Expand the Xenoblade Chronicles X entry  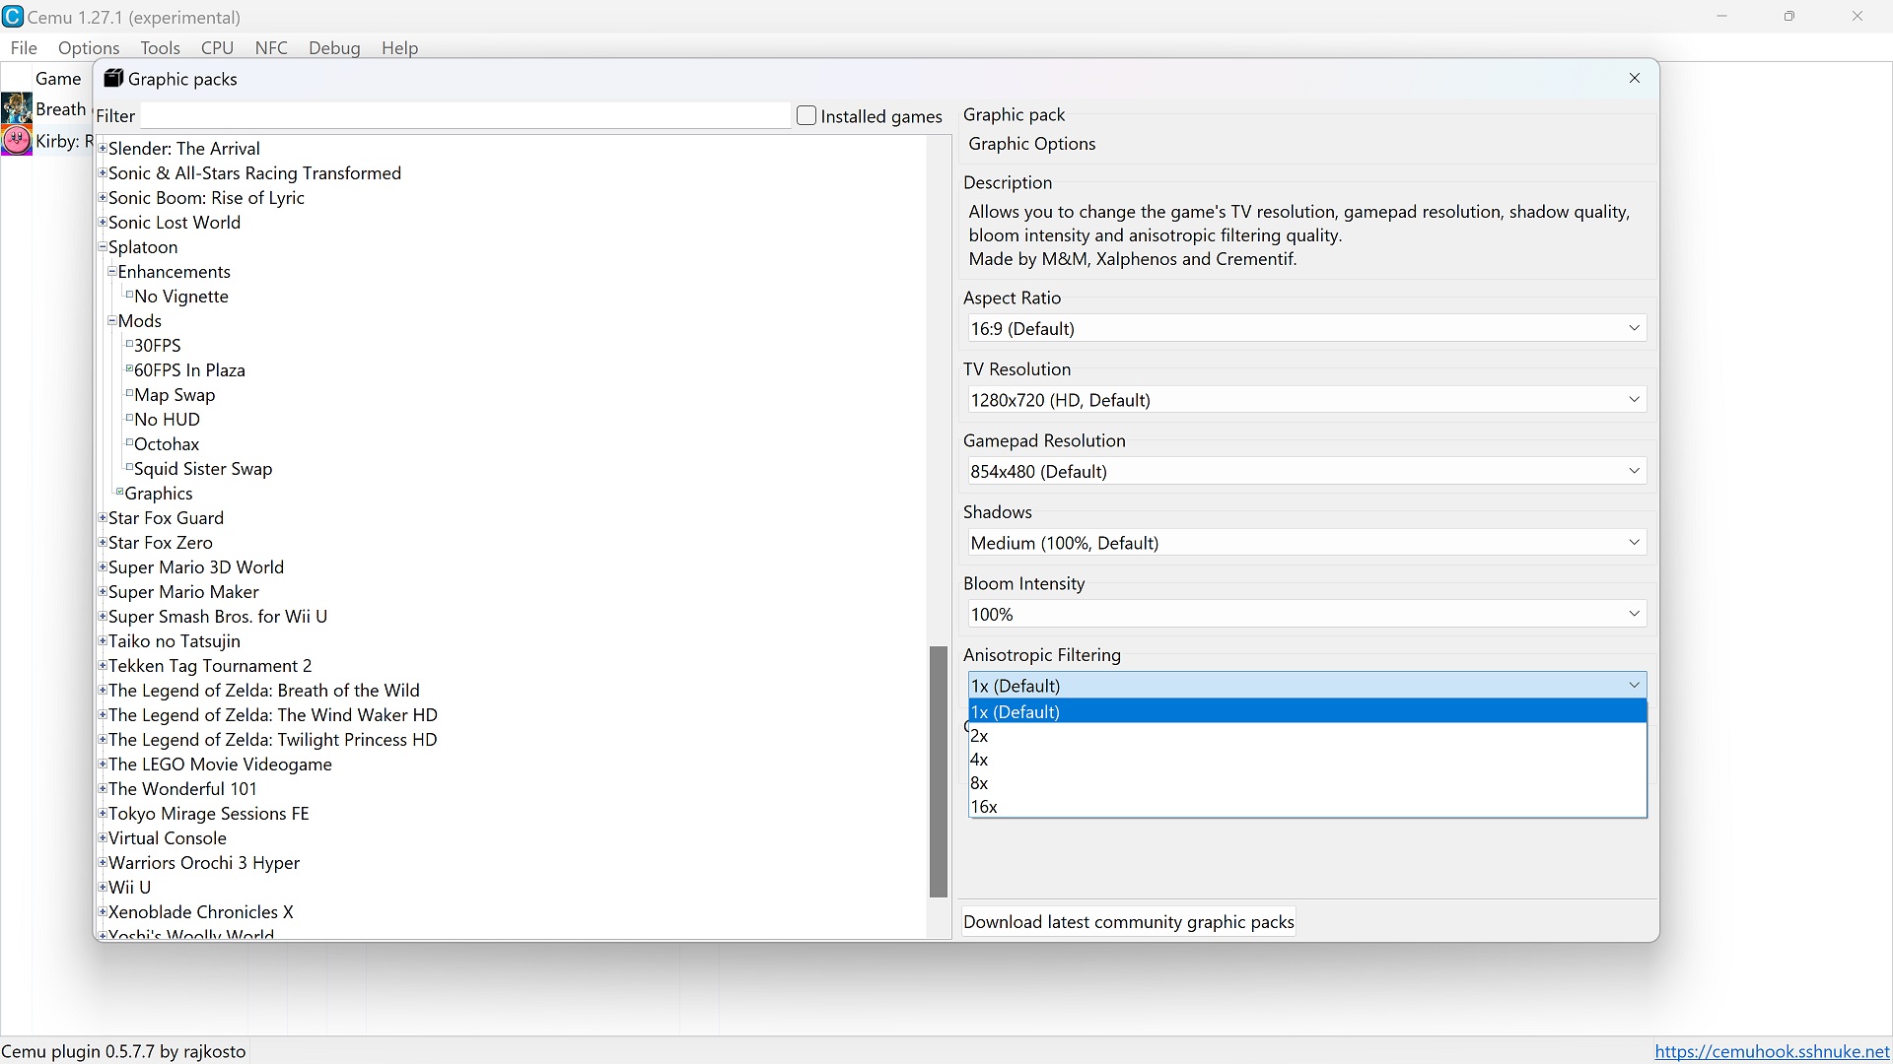coord(103,912)
